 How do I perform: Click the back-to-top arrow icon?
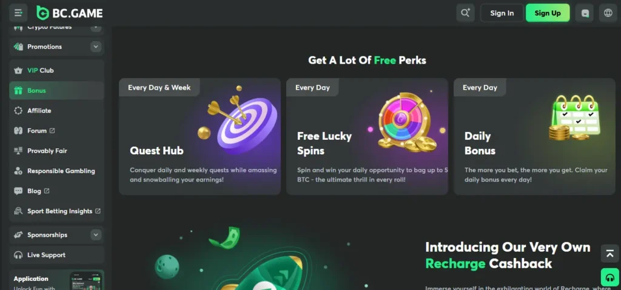(x=610, y=254)
